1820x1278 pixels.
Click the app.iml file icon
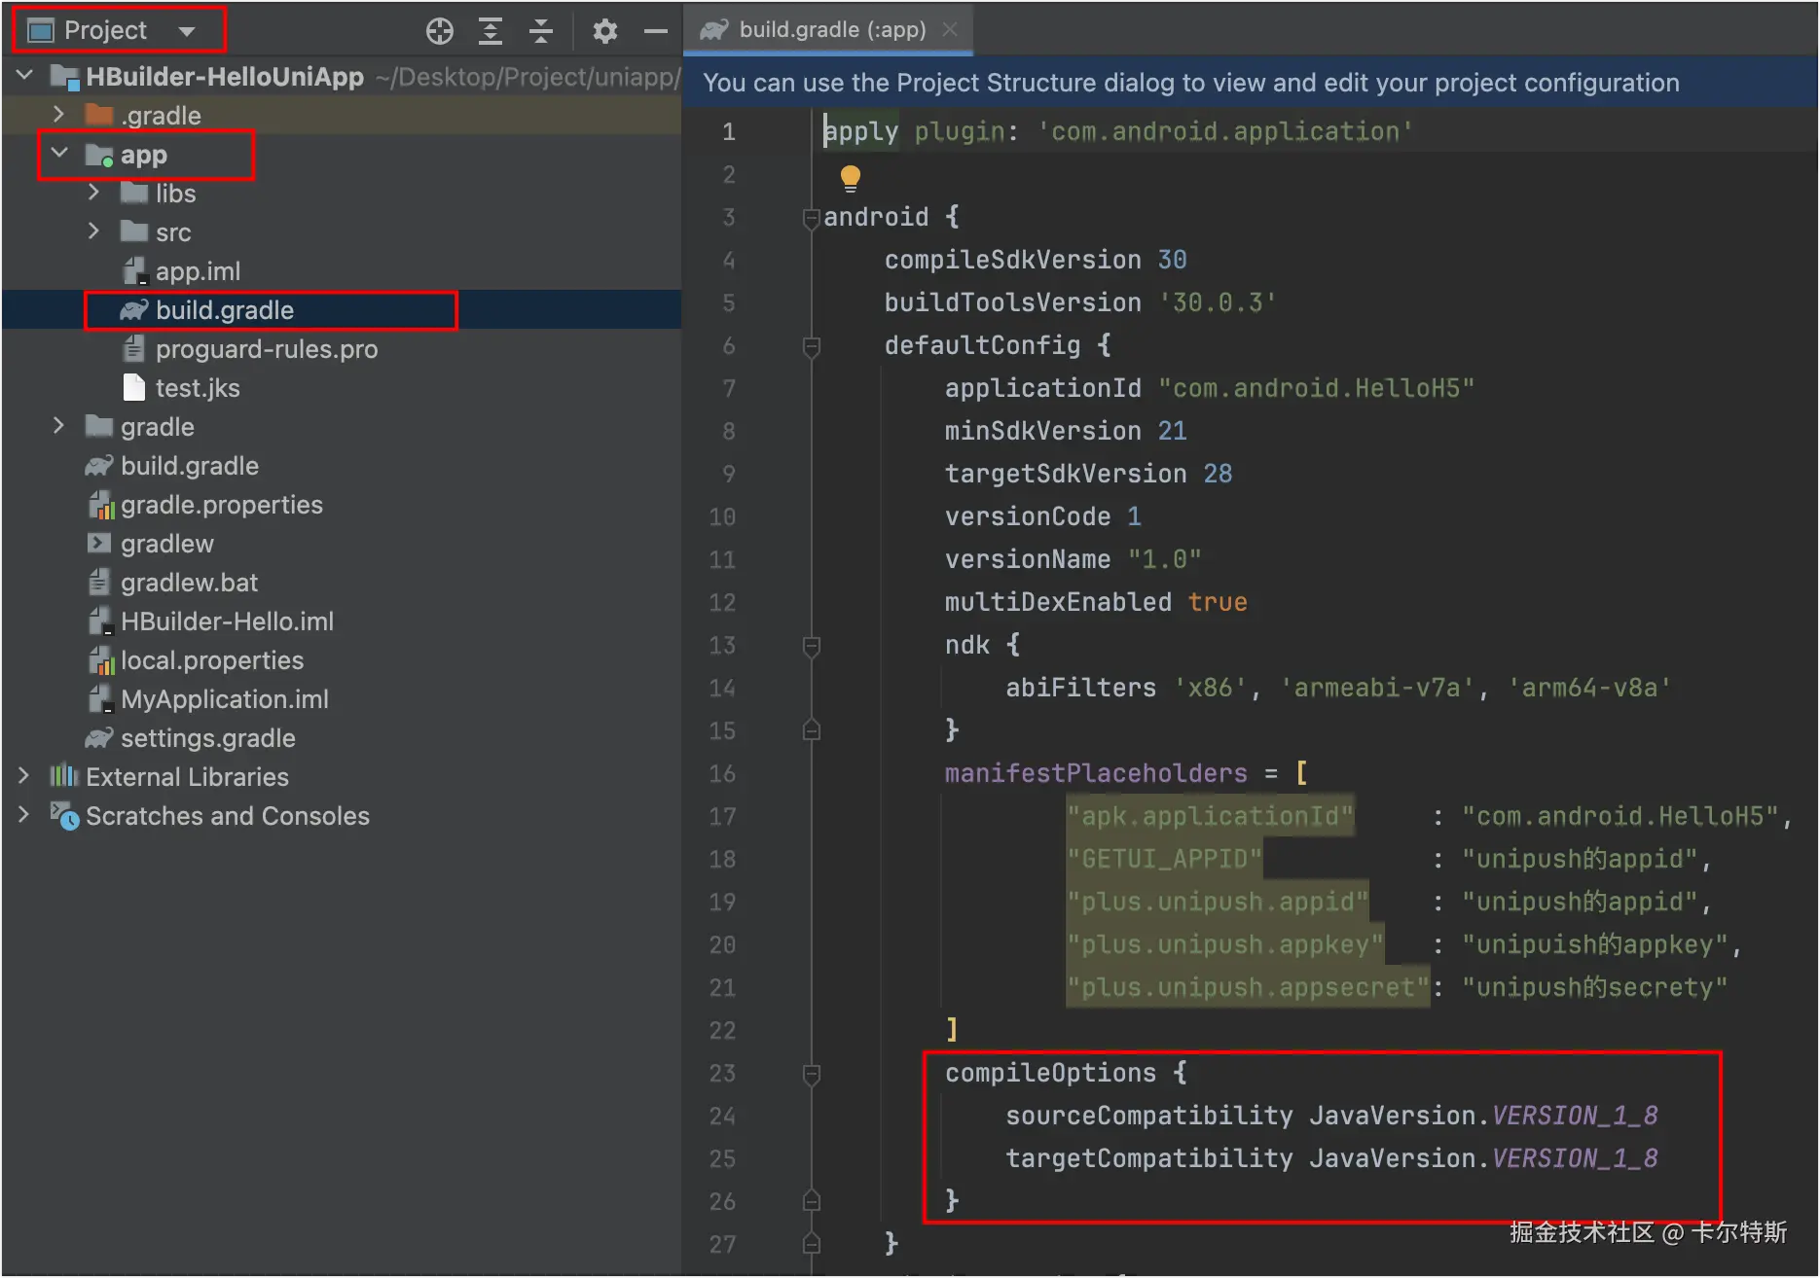click(x=134, y=271)
